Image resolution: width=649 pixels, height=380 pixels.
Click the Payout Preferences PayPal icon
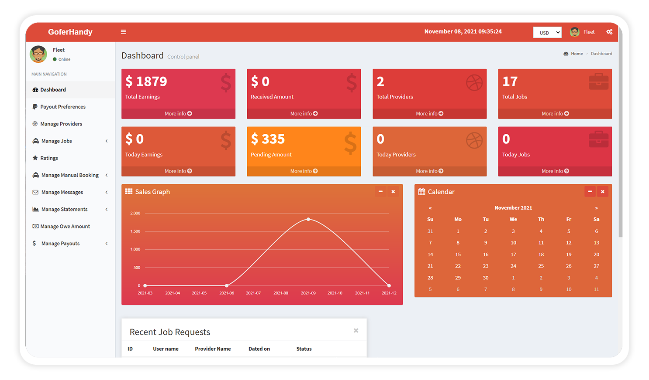[x=35, y=106]
